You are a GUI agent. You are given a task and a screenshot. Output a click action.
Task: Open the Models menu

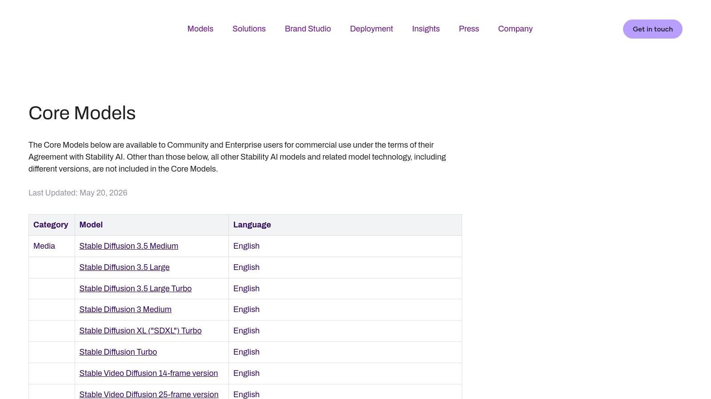[200, 29]
